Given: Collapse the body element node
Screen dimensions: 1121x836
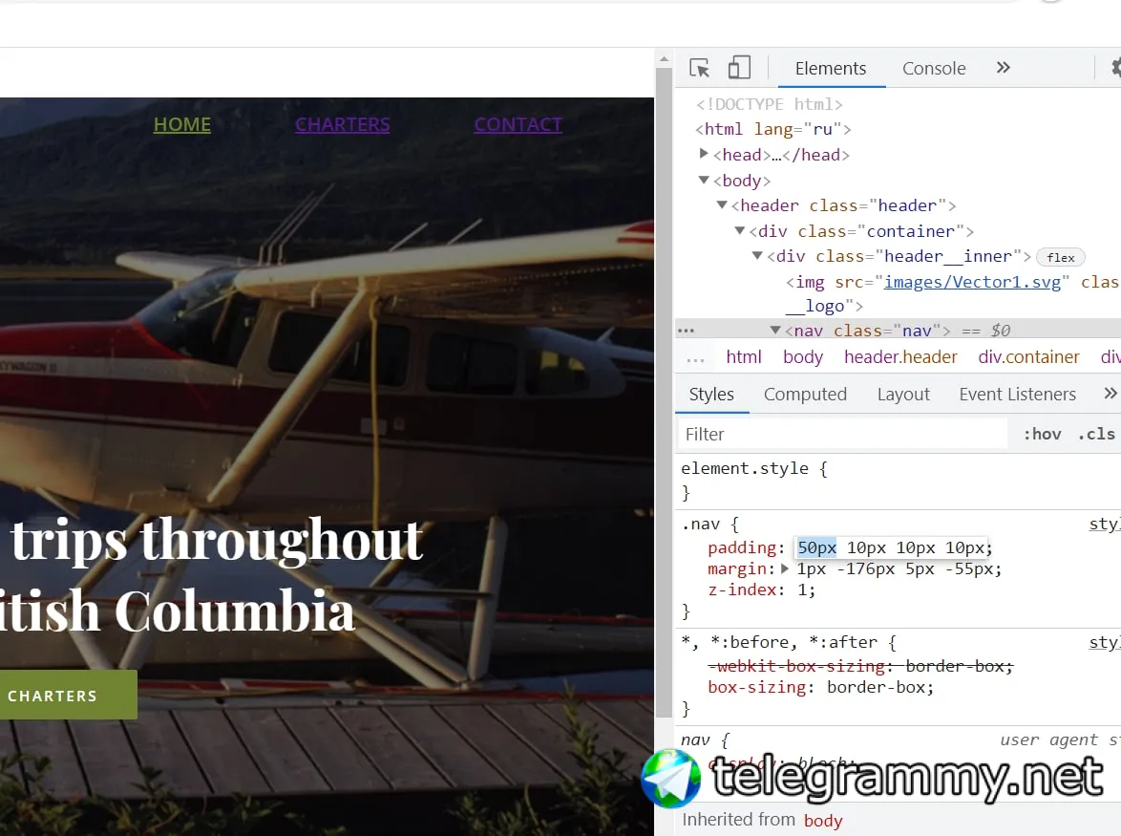Looking at the screenshot, I should 704,180.
